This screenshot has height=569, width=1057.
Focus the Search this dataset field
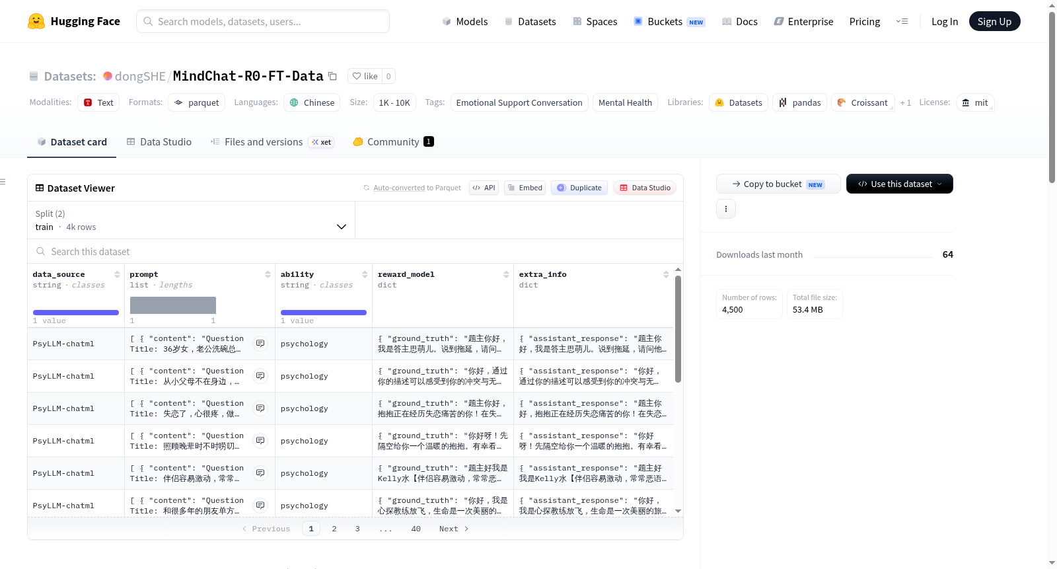pos(355,251)
